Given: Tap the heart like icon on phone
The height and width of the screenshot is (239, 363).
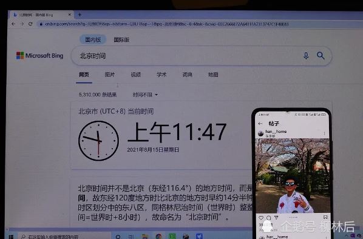Looking at the screenshot, I should pos(261,218).
